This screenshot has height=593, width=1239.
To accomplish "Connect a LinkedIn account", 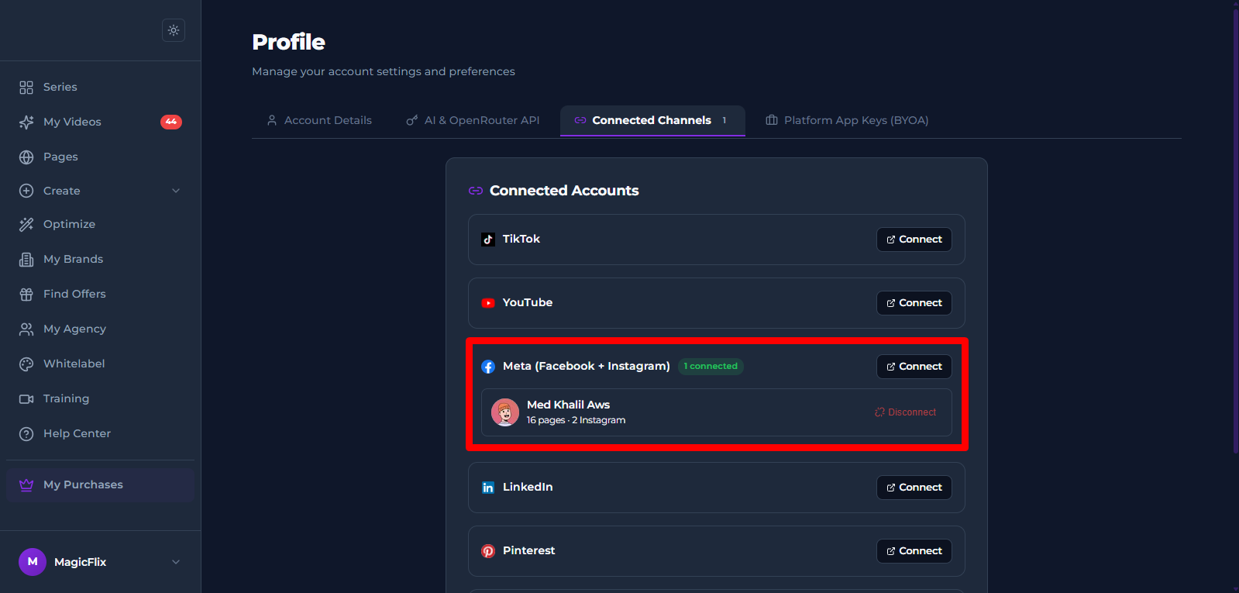I will coord(914,488).
